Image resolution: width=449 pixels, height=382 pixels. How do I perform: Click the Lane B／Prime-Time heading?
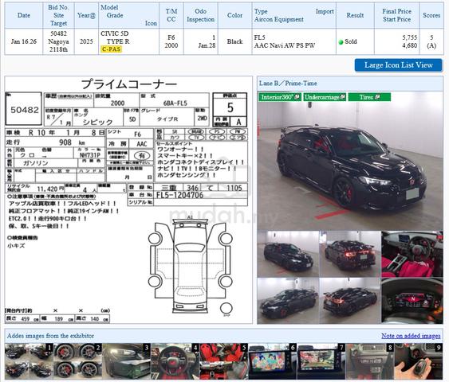click(288, 84)
